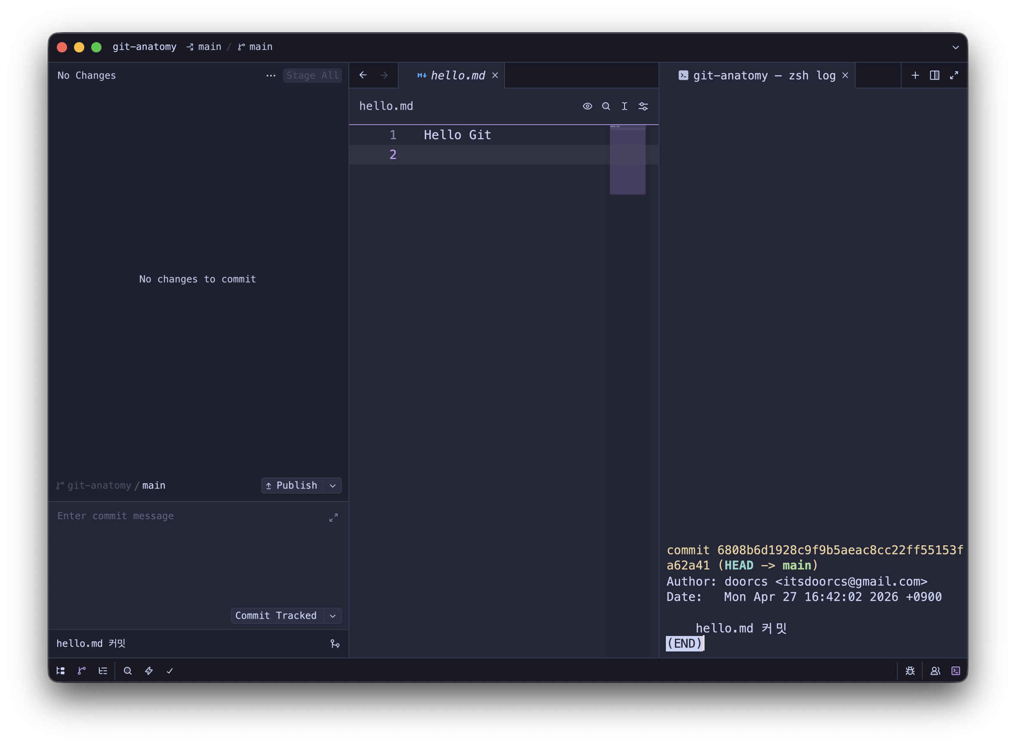This screenshot has height=746, width=1016.
Task: Toggle the terminal panel icon in status bar
Action: [x=955, y=671]
